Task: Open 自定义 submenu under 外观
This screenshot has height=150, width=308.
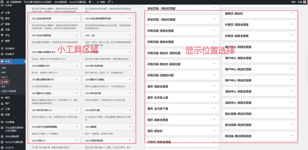Action: 4,77
